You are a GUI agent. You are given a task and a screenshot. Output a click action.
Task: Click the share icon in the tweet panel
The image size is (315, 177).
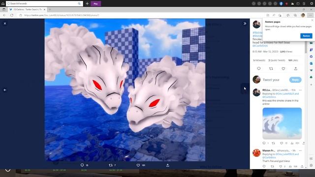tap(295, 69)
